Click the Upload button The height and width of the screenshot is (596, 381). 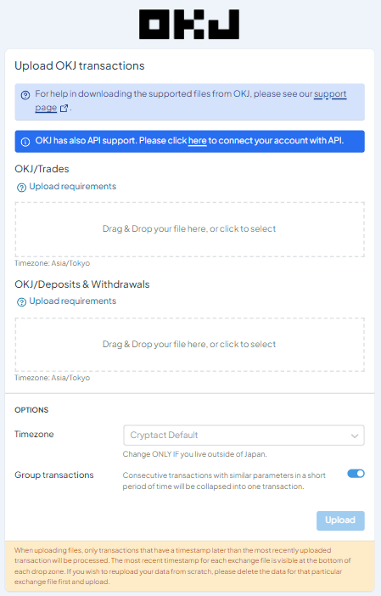[340, 520]
